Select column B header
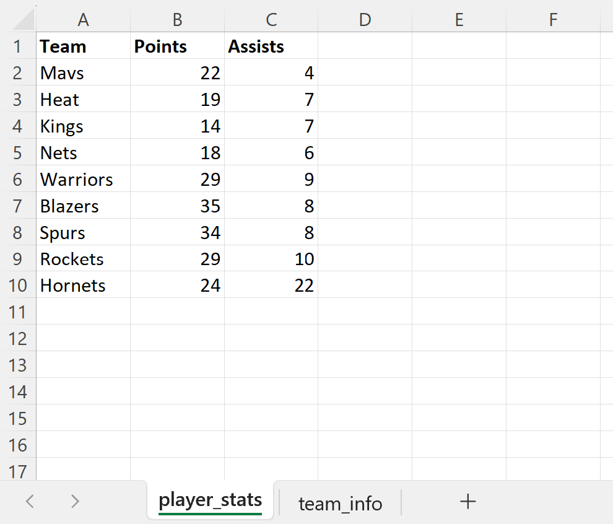The width and height of the screenshot is (613, 524). 177,19
